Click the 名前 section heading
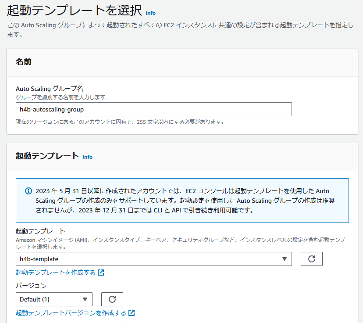Viewport: 363px width, 323px height. point(23,62)
